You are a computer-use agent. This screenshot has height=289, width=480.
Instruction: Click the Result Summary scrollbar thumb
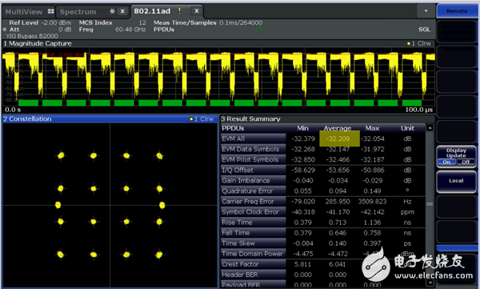pos(430,204)
